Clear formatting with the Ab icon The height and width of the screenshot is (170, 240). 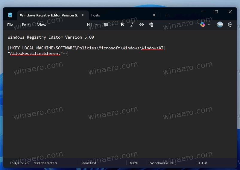pos(151,25)
